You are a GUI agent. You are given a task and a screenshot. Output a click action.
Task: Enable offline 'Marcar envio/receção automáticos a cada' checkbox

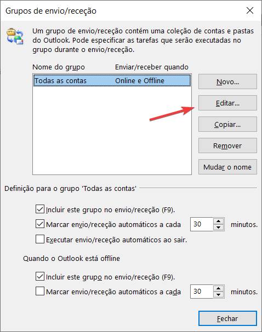pos(40,291)
